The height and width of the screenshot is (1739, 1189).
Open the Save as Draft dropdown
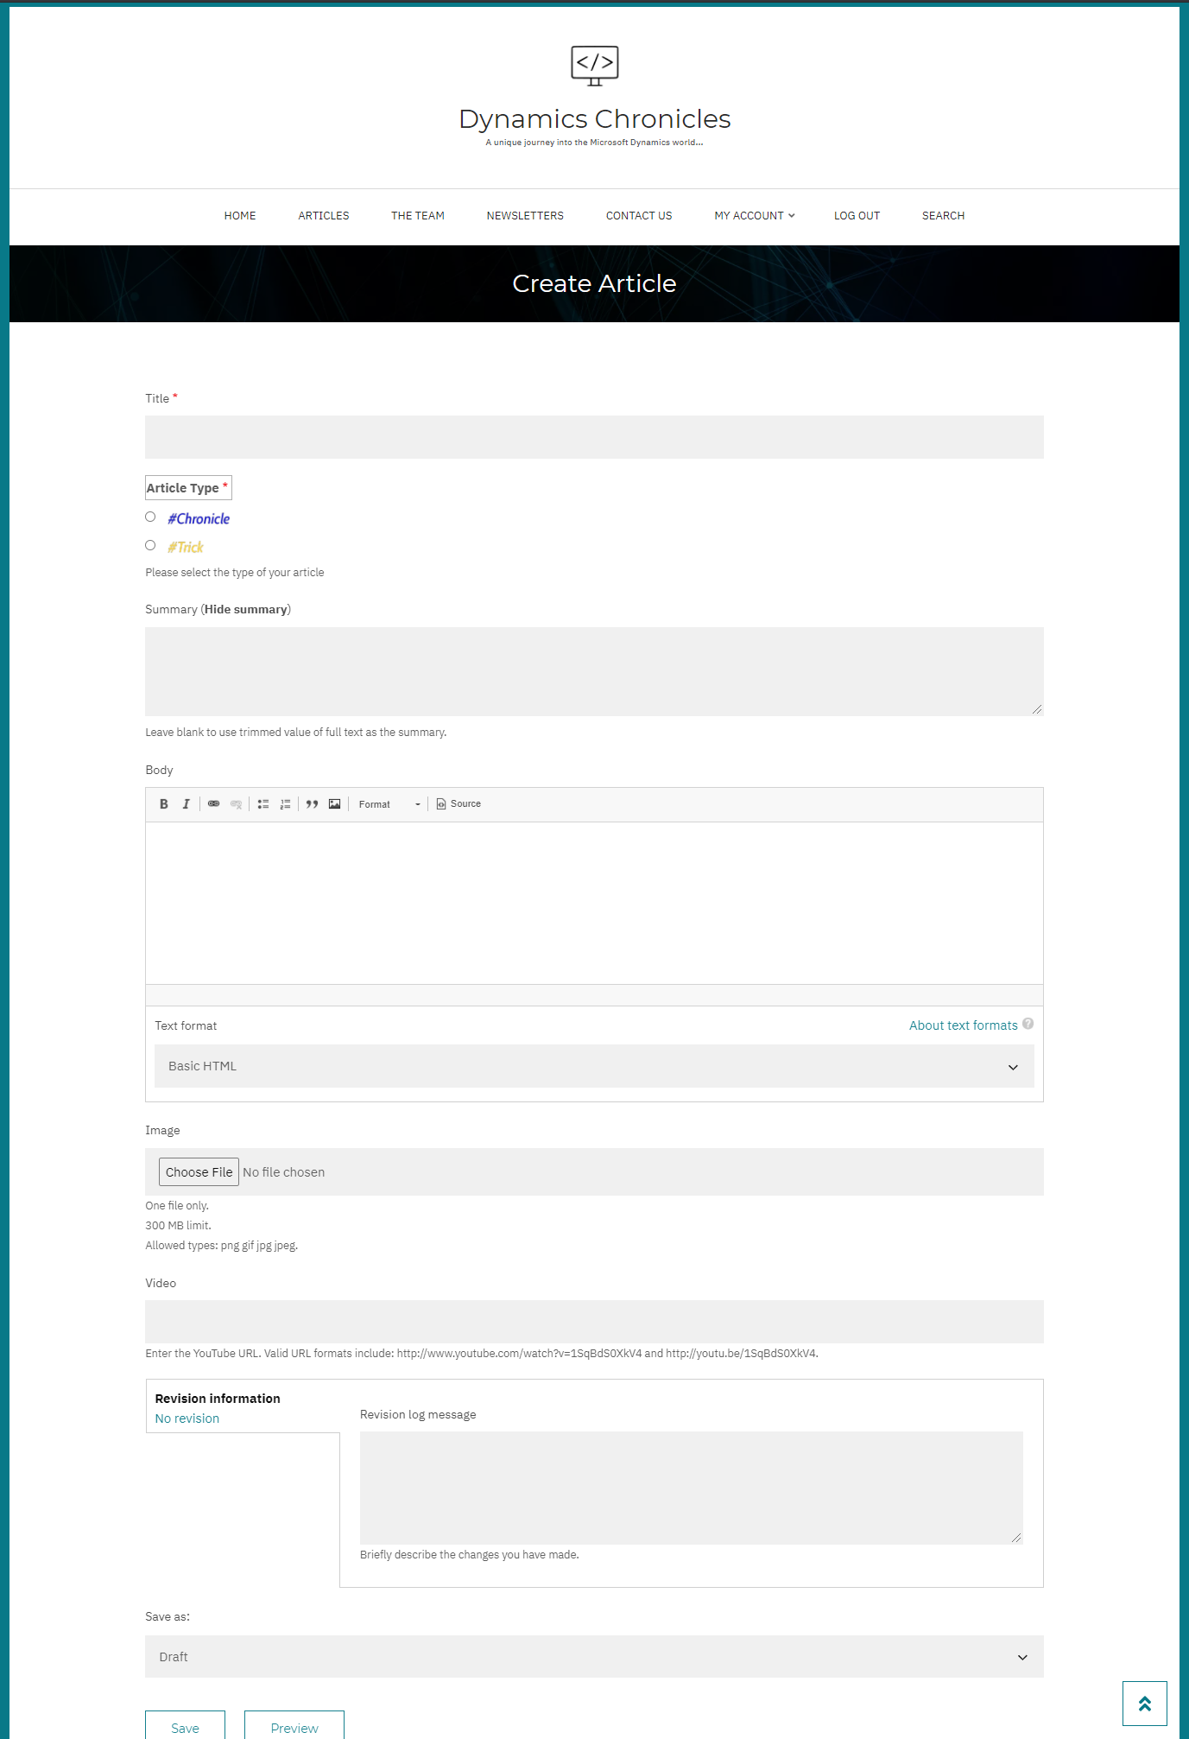click(594, 1657)
